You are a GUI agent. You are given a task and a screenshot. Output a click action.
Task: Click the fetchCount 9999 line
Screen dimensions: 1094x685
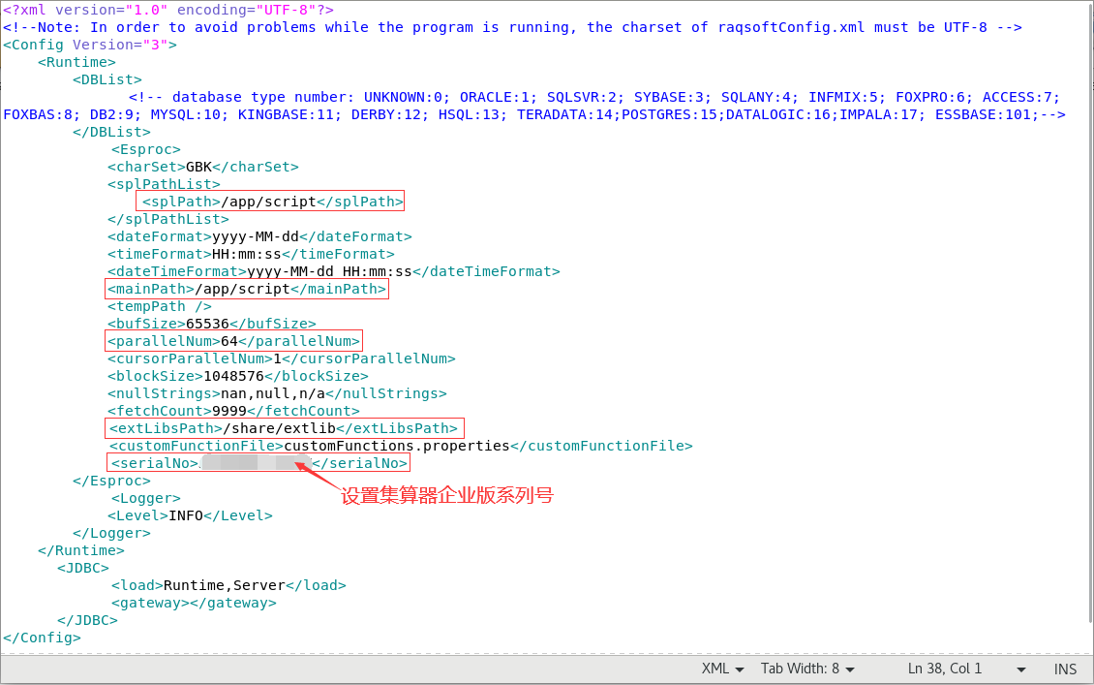click(233, 411)
